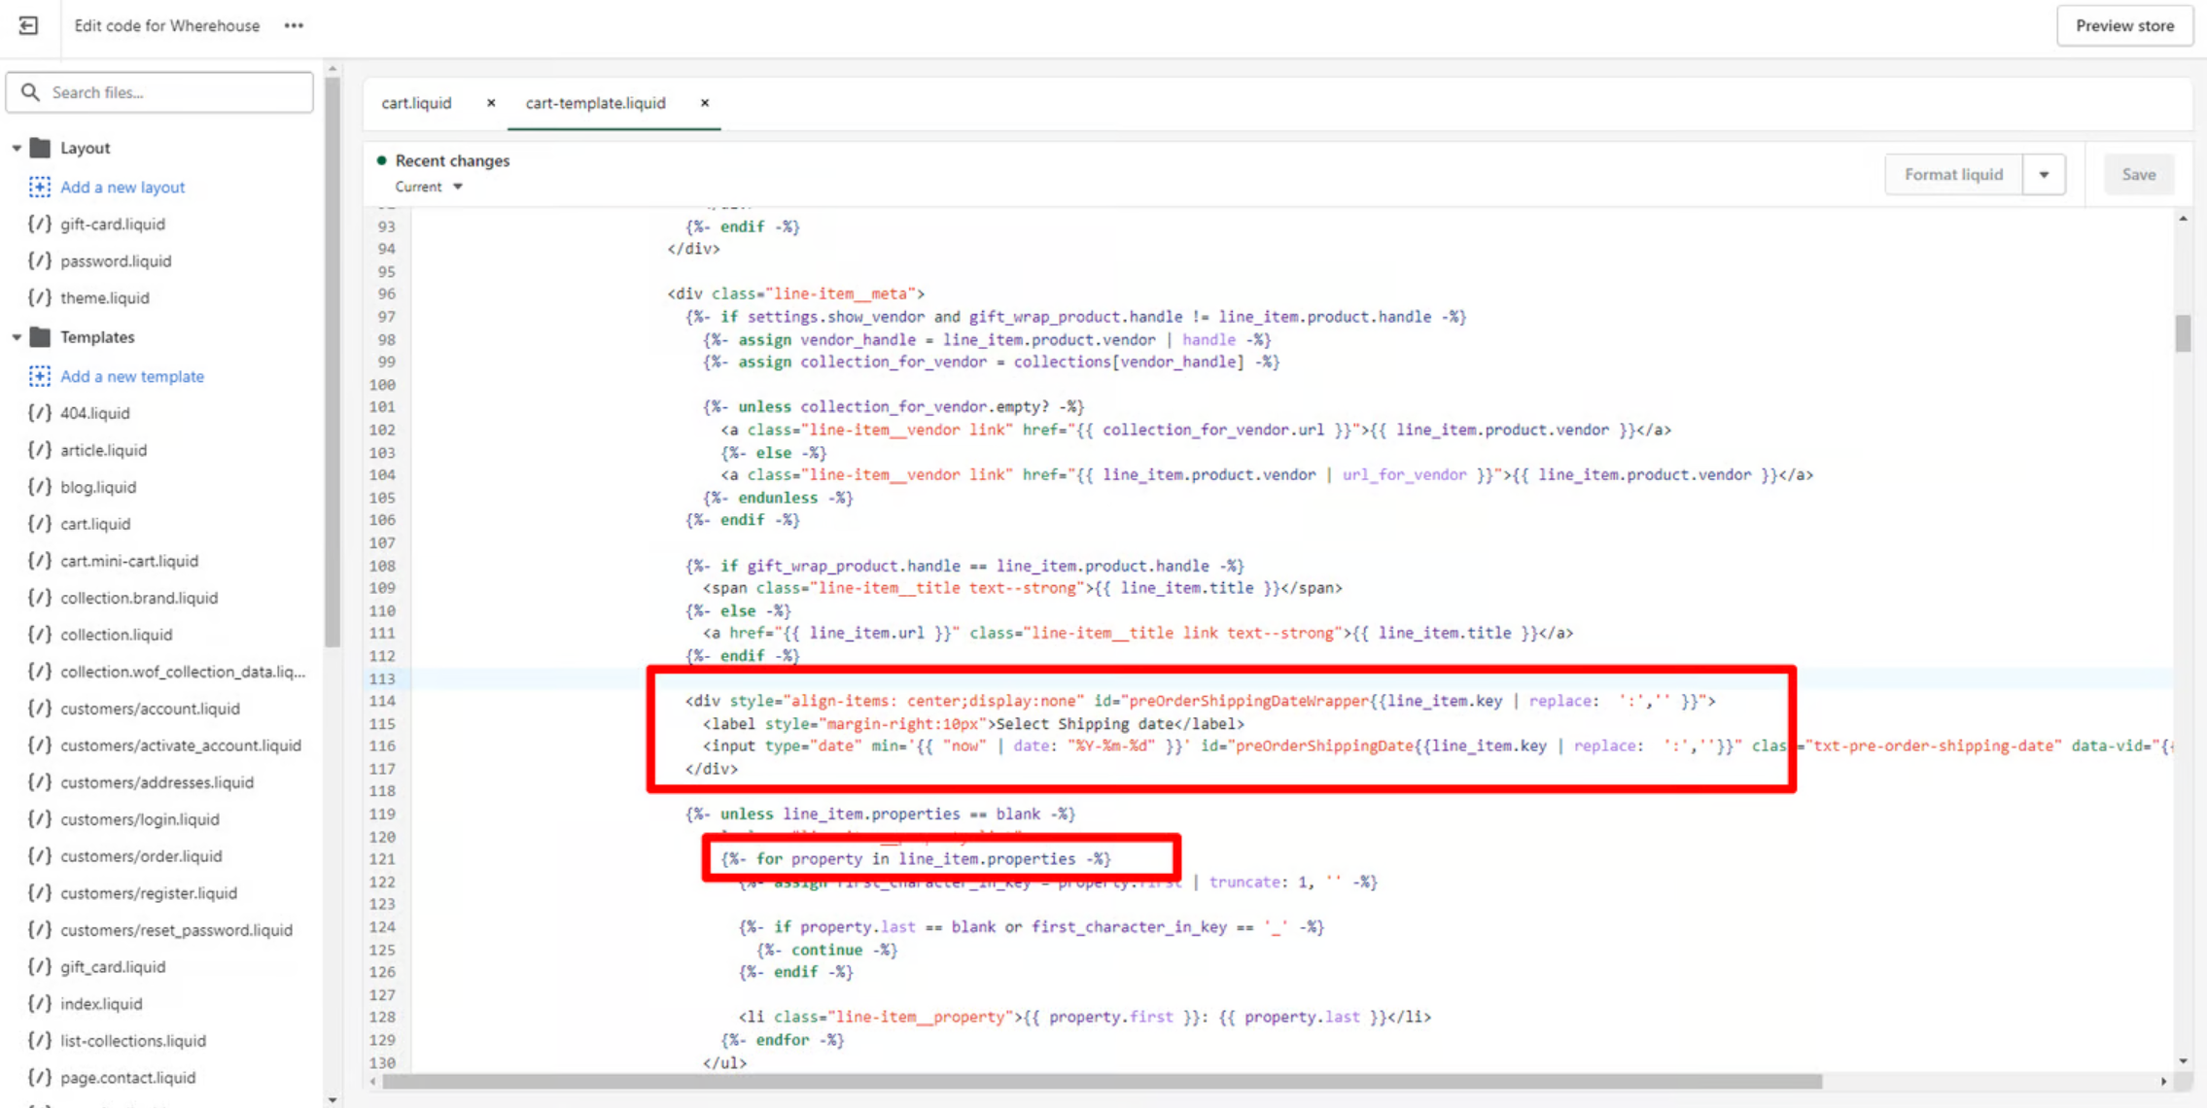This screenshot has width=2207, height=1108.
Task: Click the Templates folder icon
Action: [40, 337]
